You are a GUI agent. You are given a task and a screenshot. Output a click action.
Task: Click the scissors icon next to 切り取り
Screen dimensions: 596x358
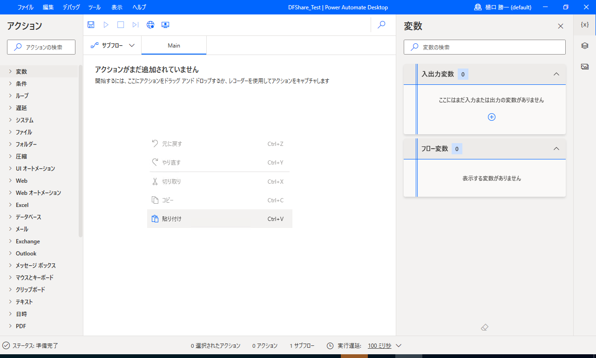coord(156,181)
